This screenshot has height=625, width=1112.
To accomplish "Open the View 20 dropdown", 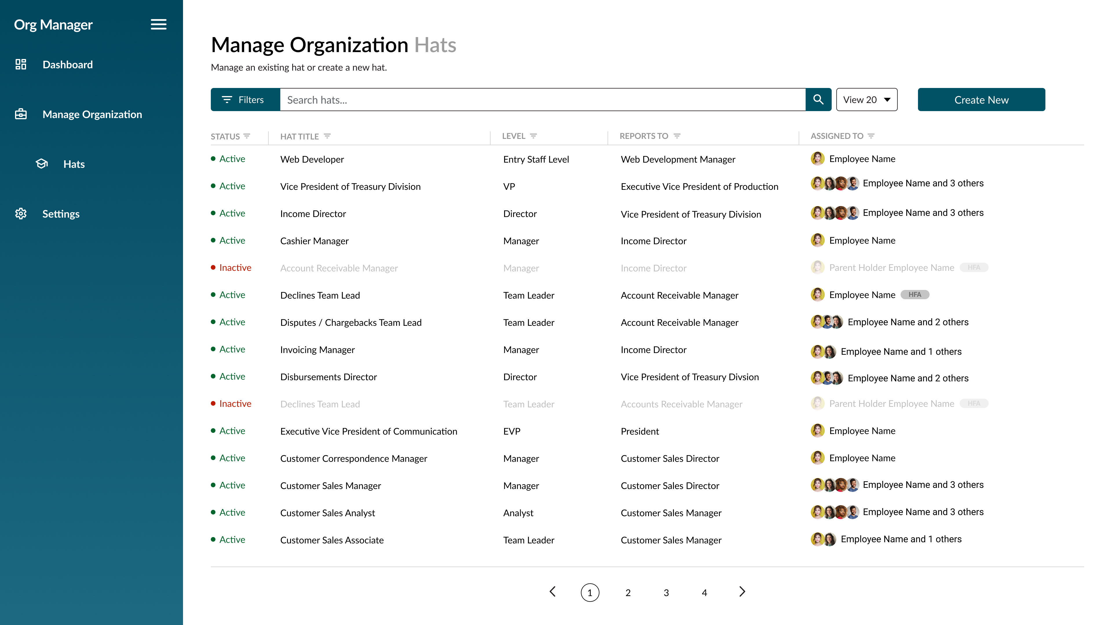I will [866, 100].
